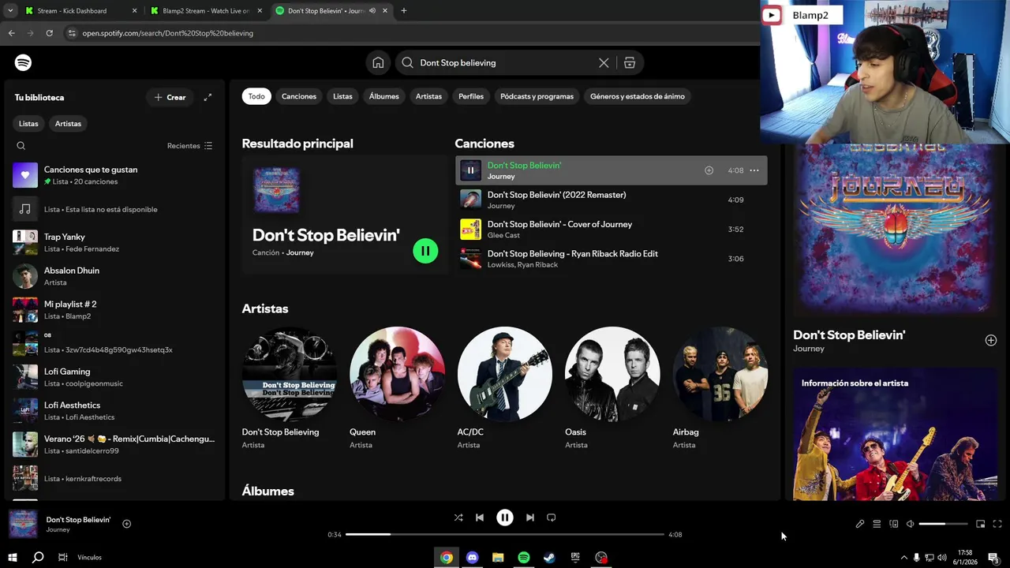Open the play queue icon
1010x568 pixels.
pos(877,524)
